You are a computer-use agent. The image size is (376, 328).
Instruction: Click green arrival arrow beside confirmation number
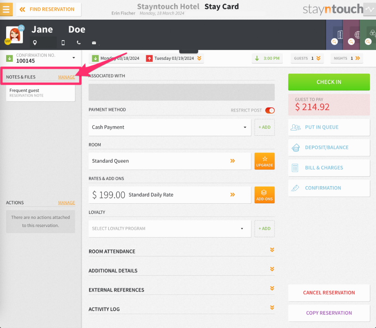[x=9, y=58]
